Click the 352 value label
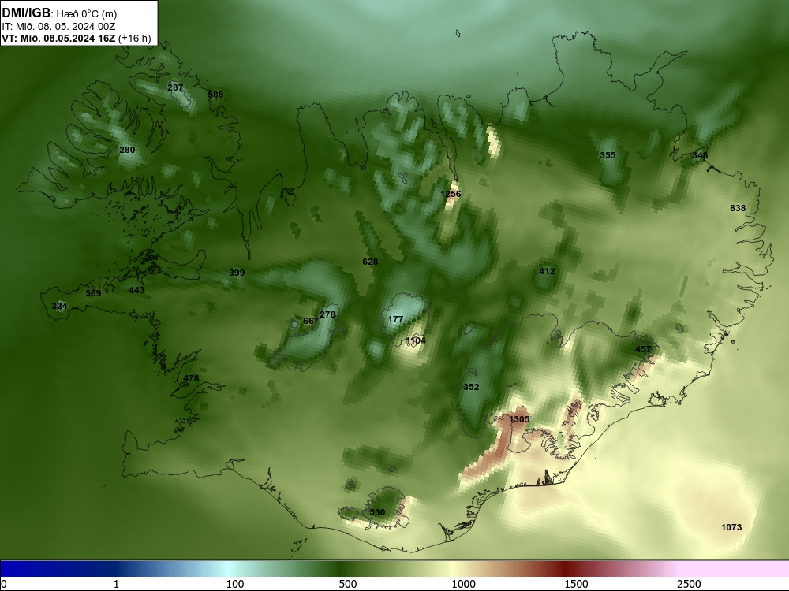The height and width of the screenshot is (591, 789). pyautogui.click(x=471, y=387)
